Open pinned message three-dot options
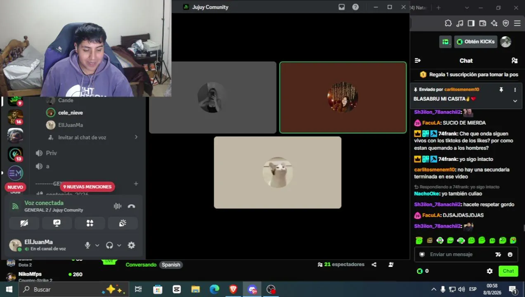This screenshot has height=297, width=525. tap(515, 90)
